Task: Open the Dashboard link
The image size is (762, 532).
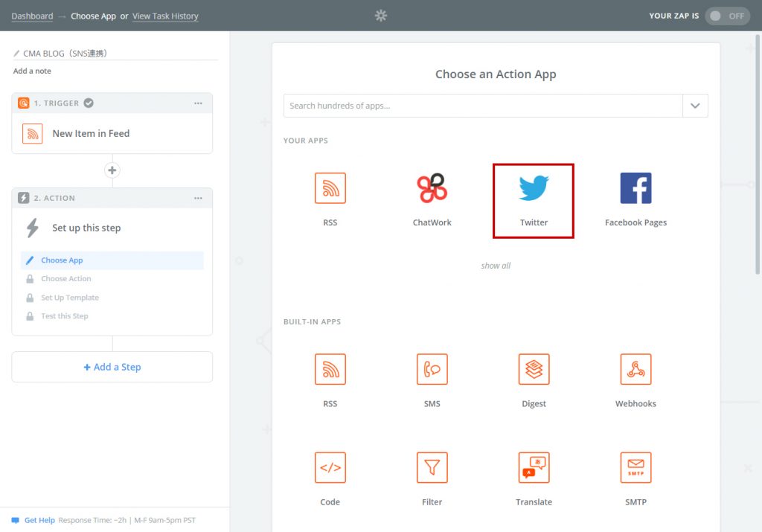Action: pos(32,16)
